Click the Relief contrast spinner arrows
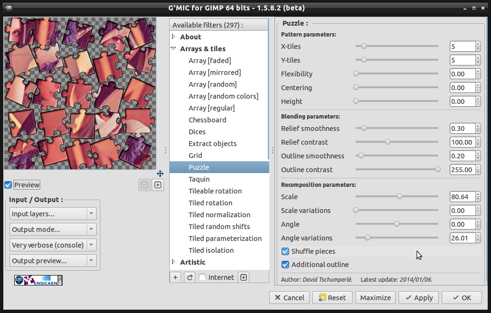Image resolution: width=491 pixels, height=313 pixels. coord(478,142)
